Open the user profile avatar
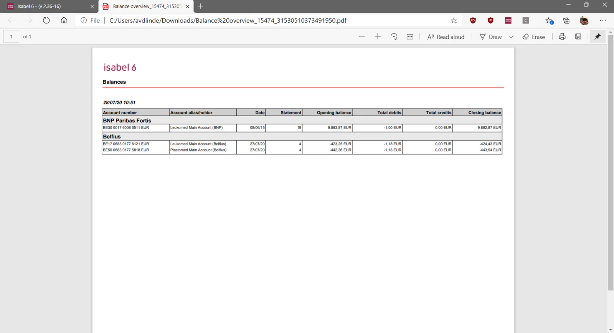The width and height of the screenshot is (614, 333). coord(584,21)
